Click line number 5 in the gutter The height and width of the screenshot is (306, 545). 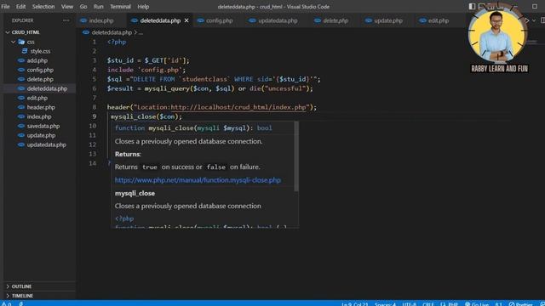coord(95,79)
